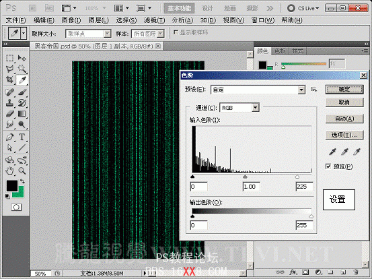Show more workspaces with double chevron
This screenshot has width=372, height=279.
coord(270,8)
